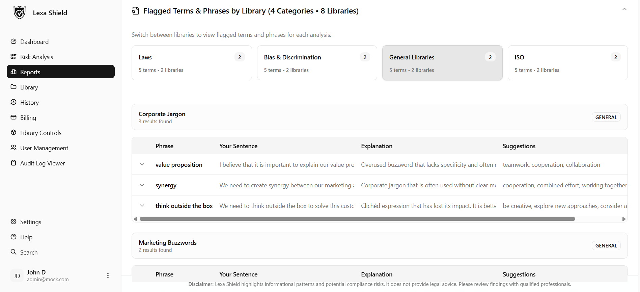Screen dimensions: 640x292
Task: Click the 'value proposition' phrase cell
Action: [x=179, y=165]
